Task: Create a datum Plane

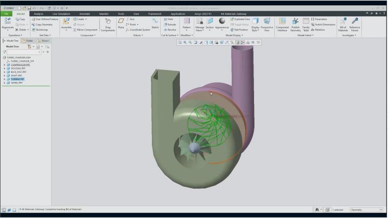Action: (121, 23)
